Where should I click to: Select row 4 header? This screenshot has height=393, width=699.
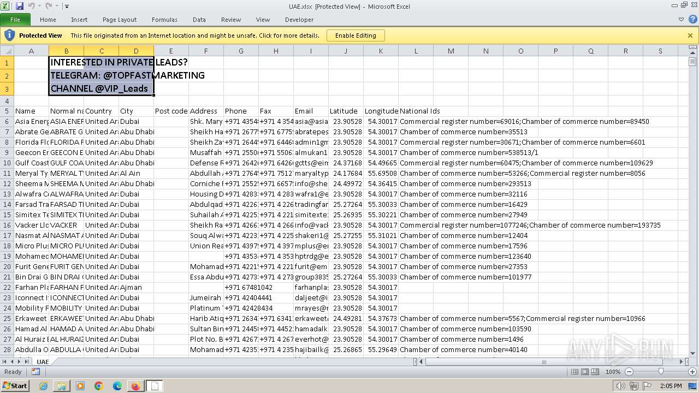[x=7, y=101]
